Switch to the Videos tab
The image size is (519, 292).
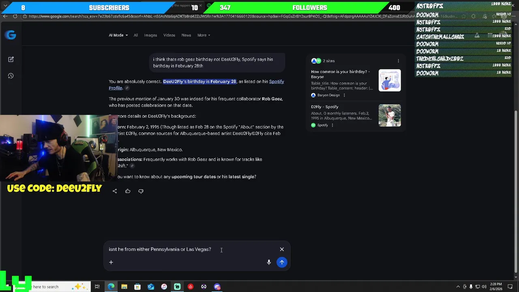(x=169, y=35)
